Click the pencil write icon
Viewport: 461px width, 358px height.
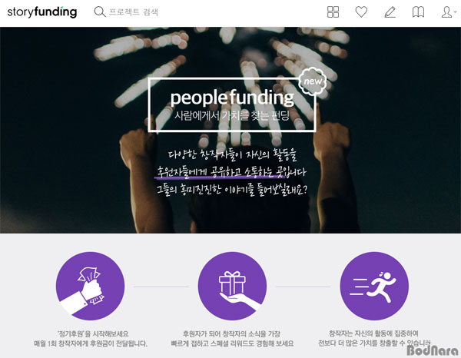pyautogui.click(x=390, y=12)
